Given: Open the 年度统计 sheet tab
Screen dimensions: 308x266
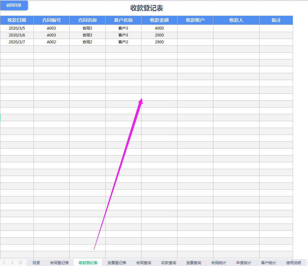Looking at the screenshot, I should click(x=243, y=263).
